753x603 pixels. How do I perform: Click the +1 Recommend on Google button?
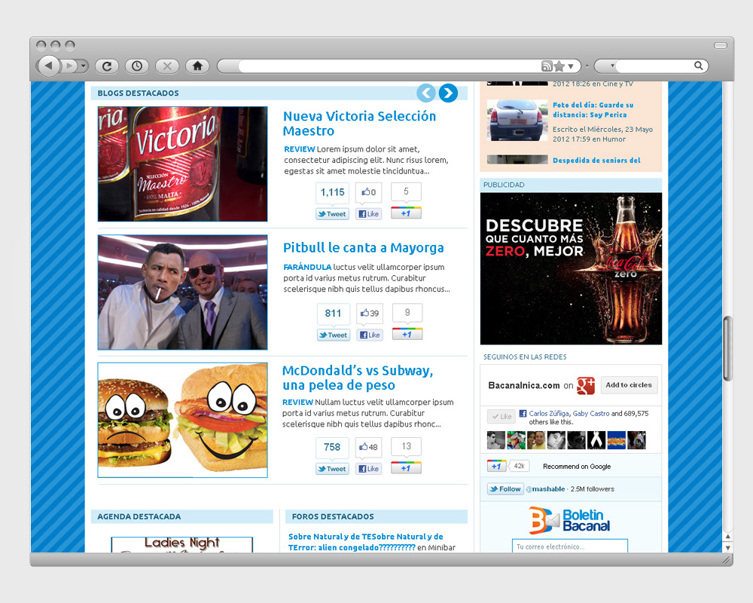496,466
